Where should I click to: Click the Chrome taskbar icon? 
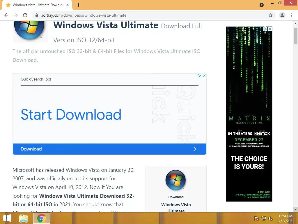[42, 218]
